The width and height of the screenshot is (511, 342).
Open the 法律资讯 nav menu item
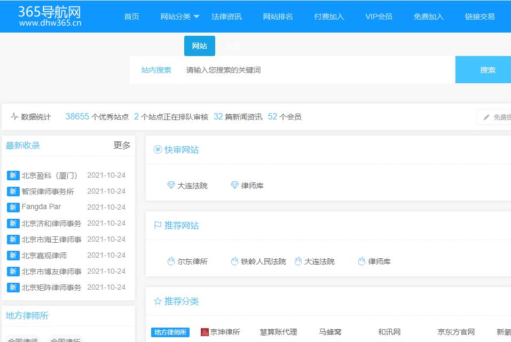(x=226, y=17)
